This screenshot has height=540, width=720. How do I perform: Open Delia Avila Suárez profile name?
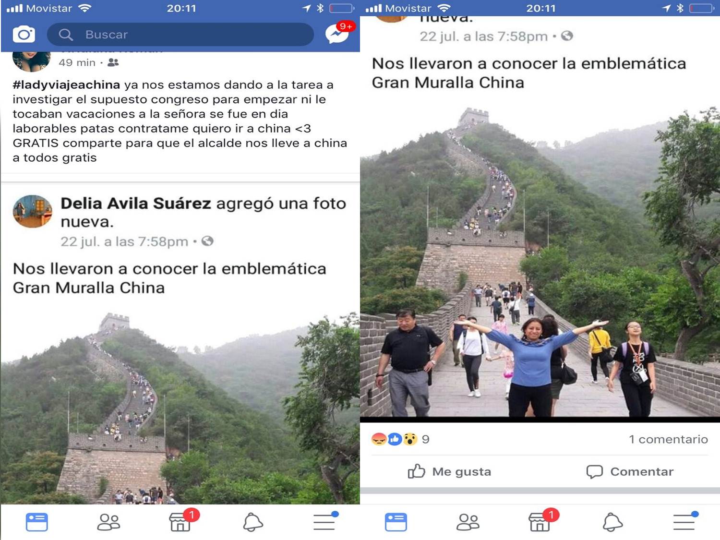[x=136, y=204]
